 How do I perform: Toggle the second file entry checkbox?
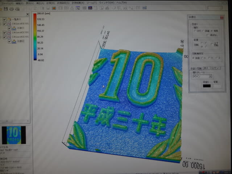[5, 33]
